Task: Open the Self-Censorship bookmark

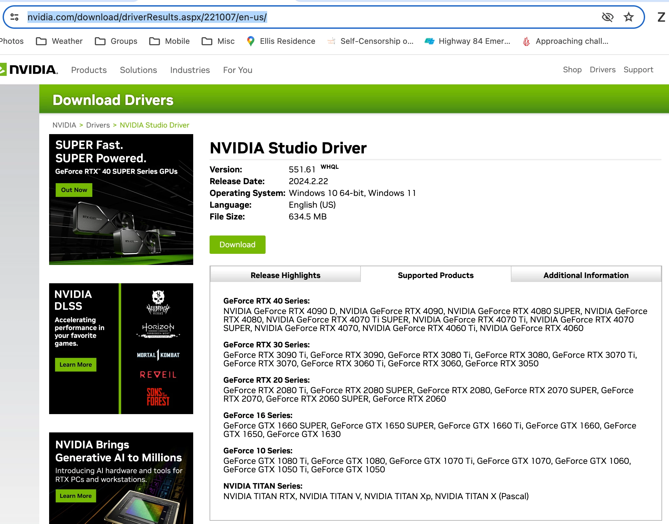Action: pyautogui.click(x=370, y=41)
